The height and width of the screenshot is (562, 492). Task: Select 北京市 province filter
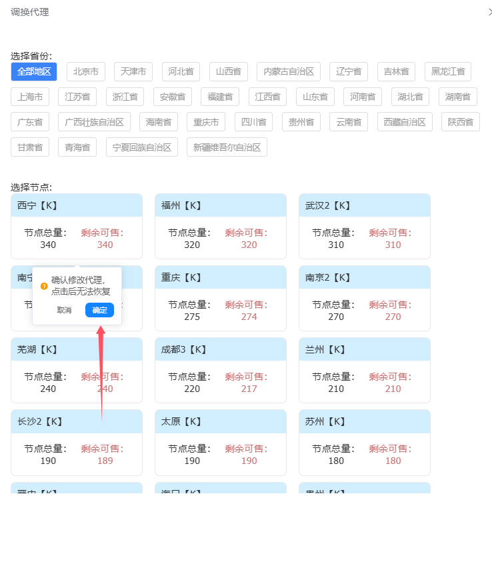[x=86, y=71]
